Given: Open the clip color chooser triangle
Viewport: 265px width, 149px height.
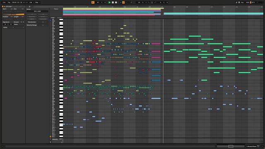Looking at the screenshot, I should 5,7.
